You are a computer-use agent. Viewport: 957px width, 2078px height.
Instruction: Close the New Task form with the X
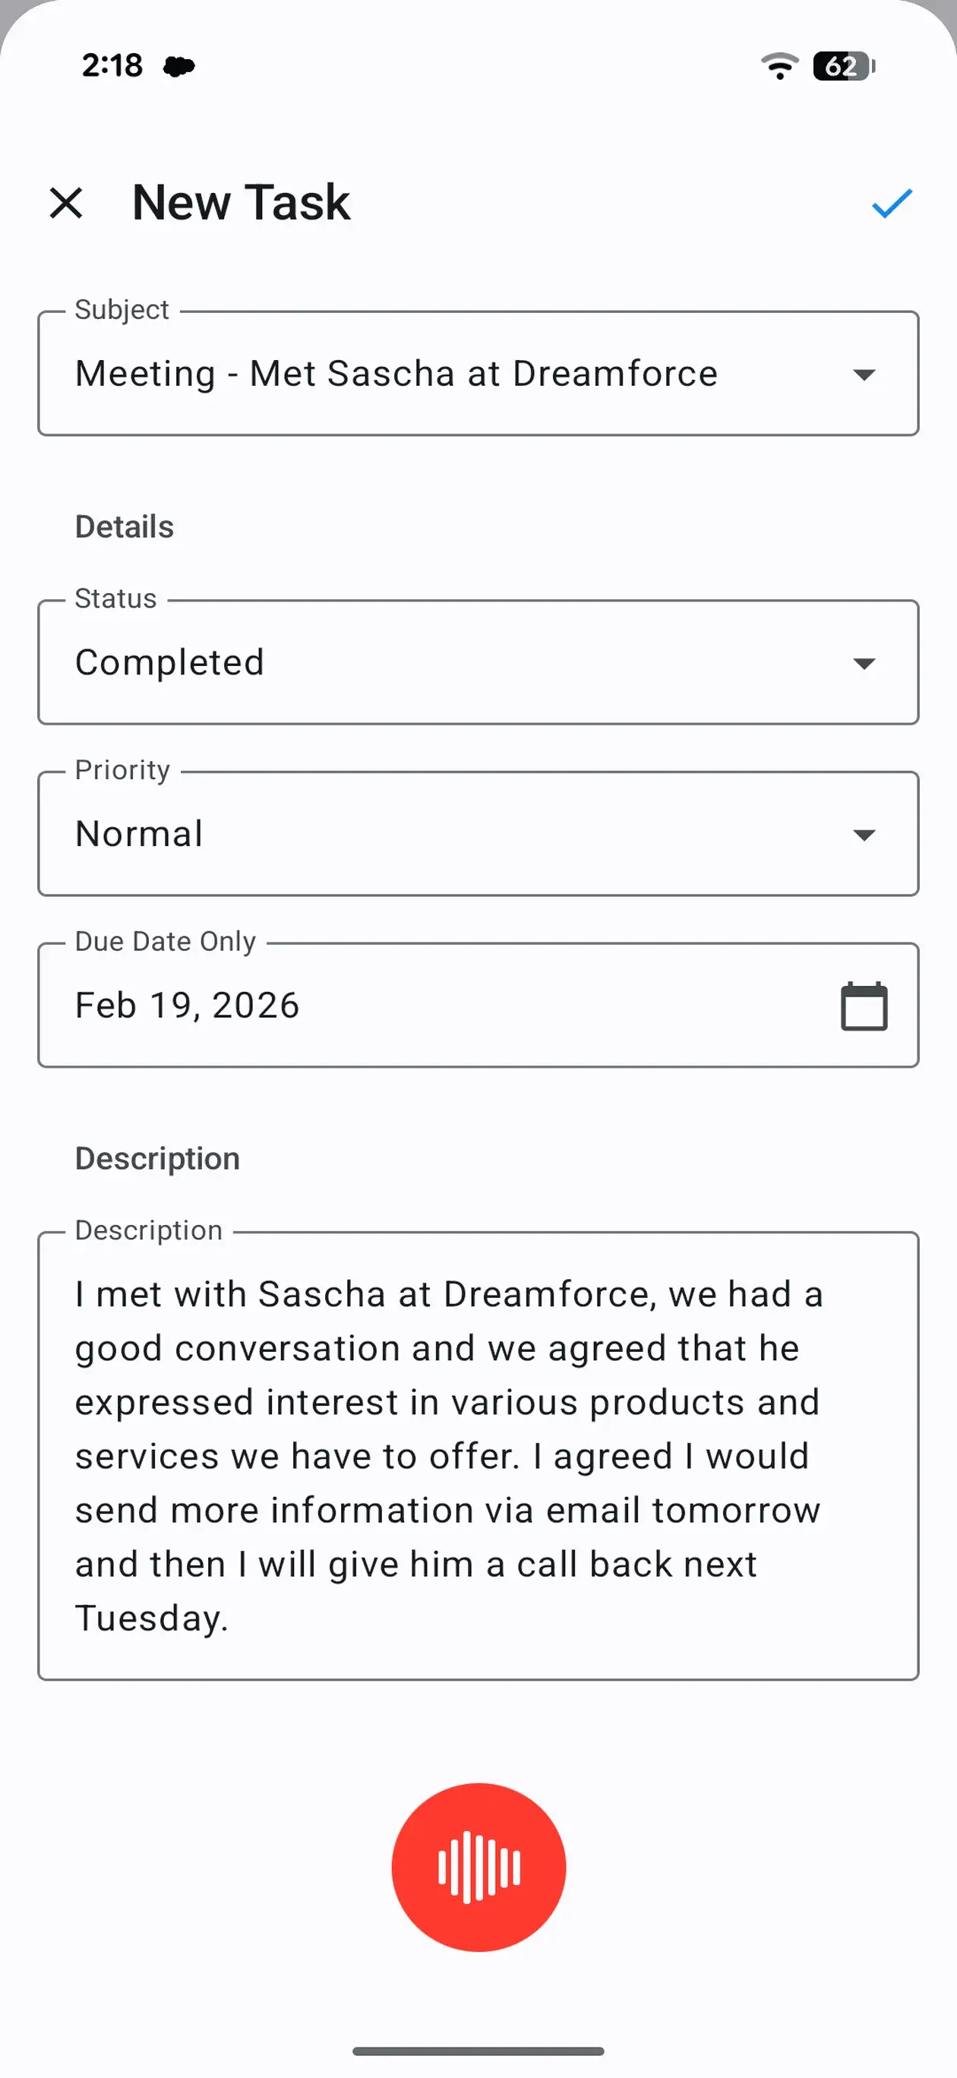pyautogui.click(x=66, y=204)
